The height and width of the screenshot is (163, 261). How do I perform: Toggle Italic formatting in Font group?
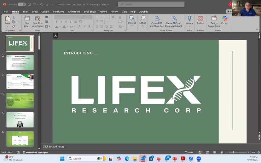[x=61, y=22]
